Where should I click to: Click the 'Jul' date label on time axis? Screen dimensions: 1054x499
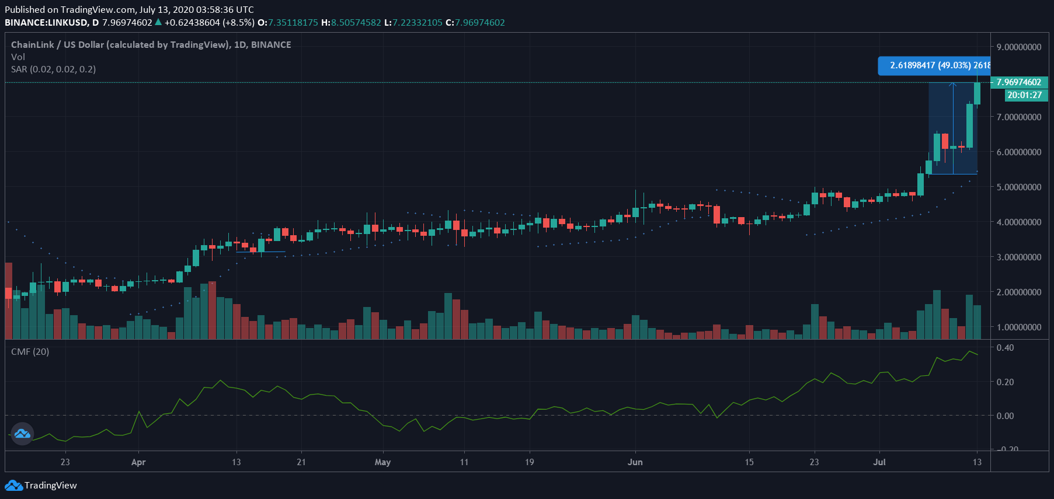[x=879, y=462]
